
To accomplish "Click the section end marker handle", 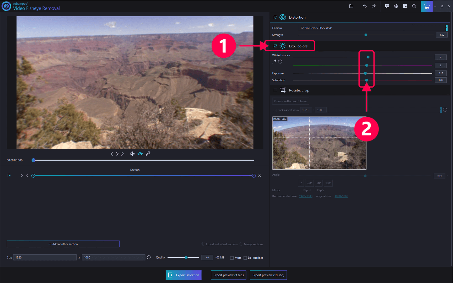I will pyautogui.click(x=254, y=176).
